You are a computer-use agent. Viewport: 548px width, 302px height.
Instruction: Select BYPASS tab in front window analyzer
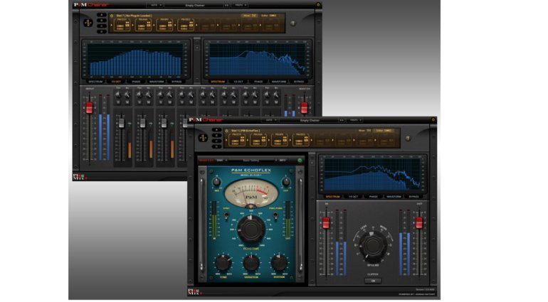(413, 197)
